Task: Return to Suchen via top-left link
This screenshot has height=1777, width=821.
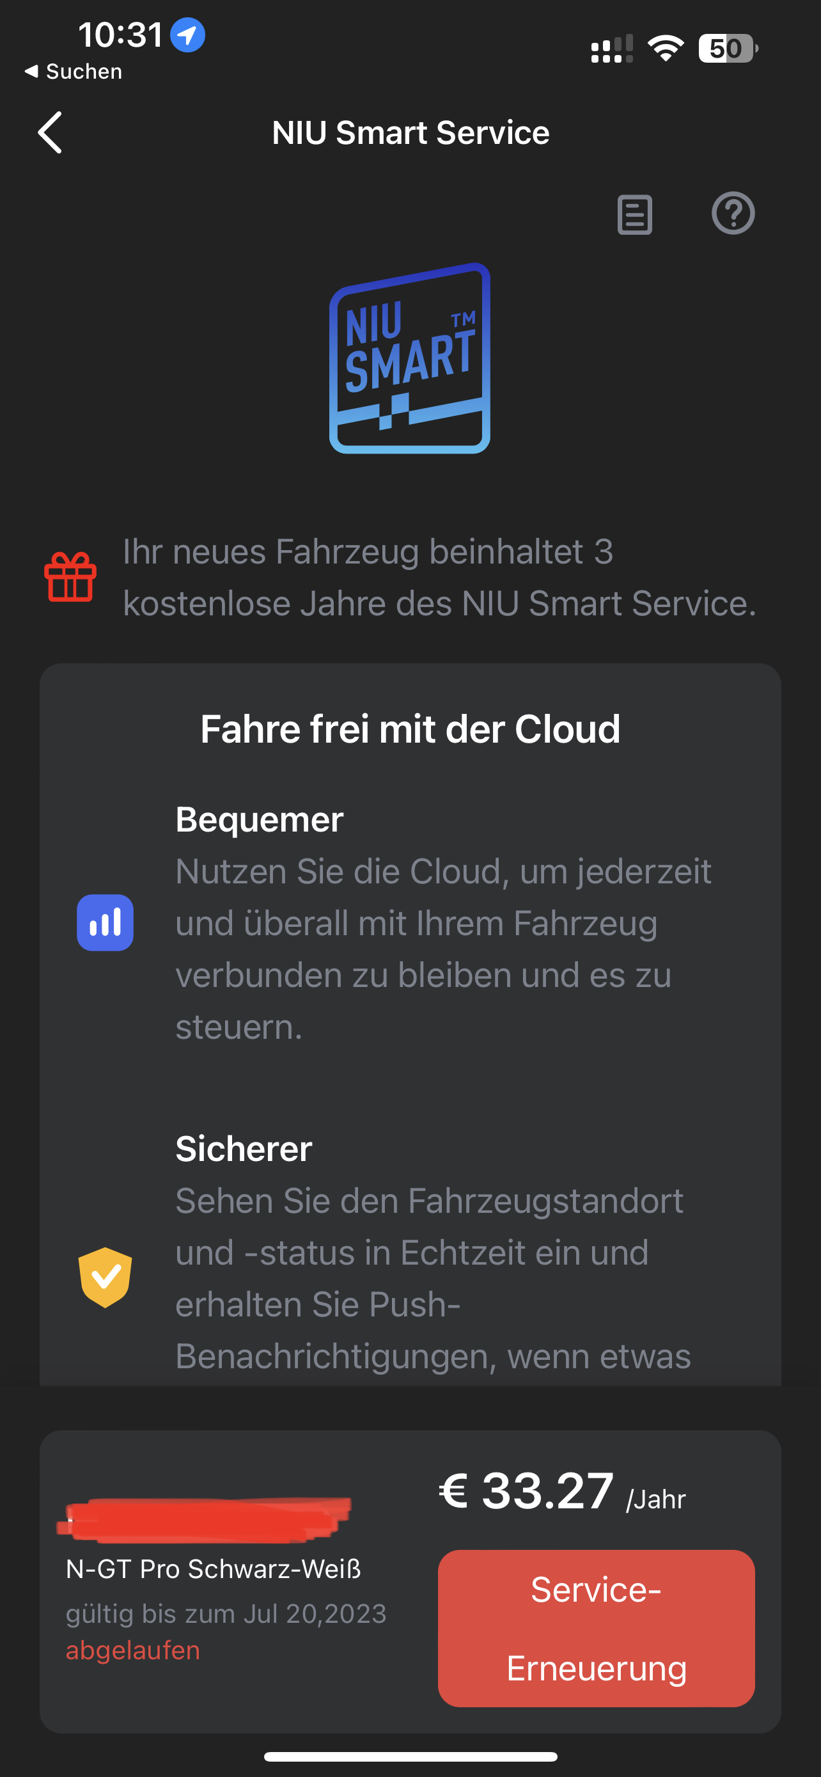Action: tap(74, 71)
